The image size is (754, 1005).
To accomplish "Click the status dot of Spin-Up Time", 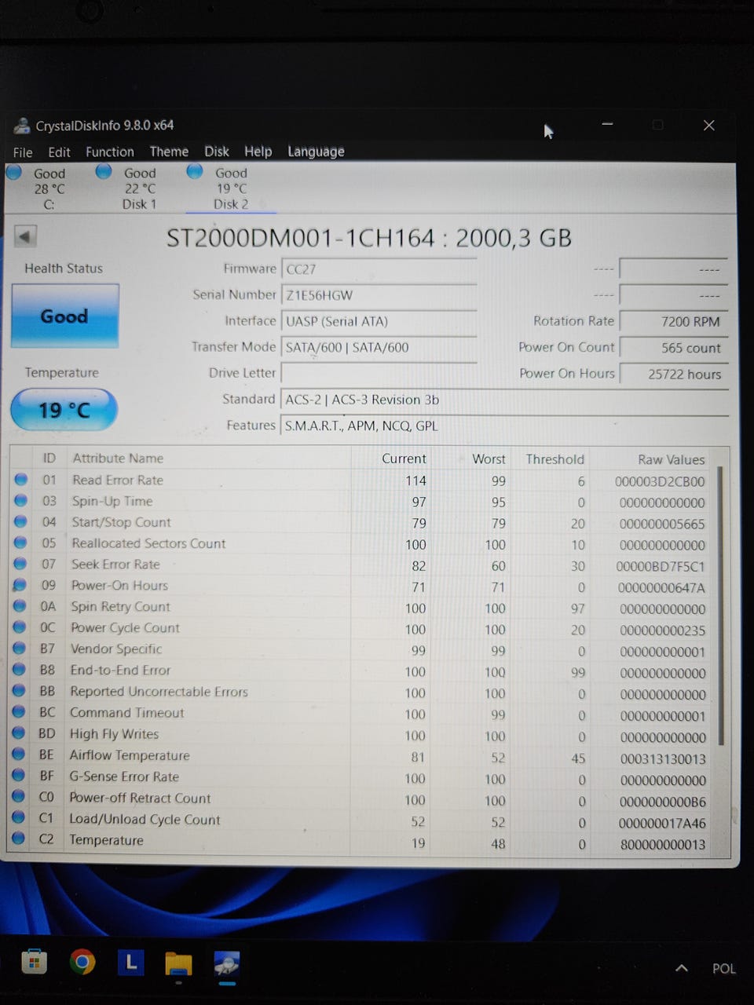I will [21, 501].
